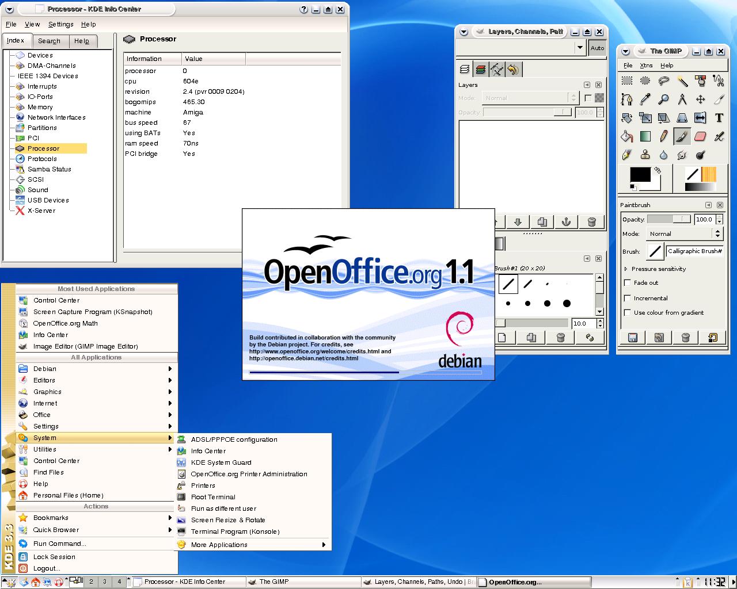The width and height of the screenshot is (737, 589).
Task: Choose the Free Select lasso tool
Action: click(664, 81)
